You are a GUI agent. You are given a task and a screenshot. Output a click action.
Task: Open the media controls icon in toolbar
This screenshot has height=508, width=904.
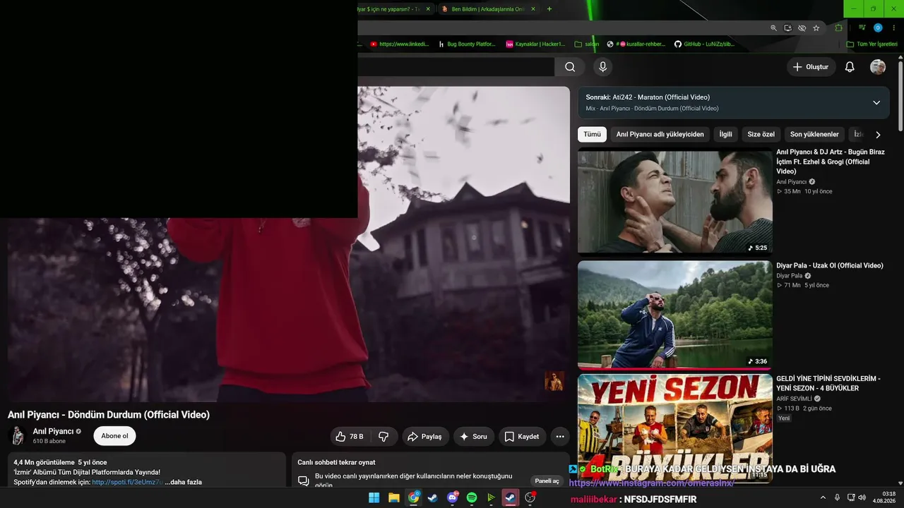pos(862,28)
